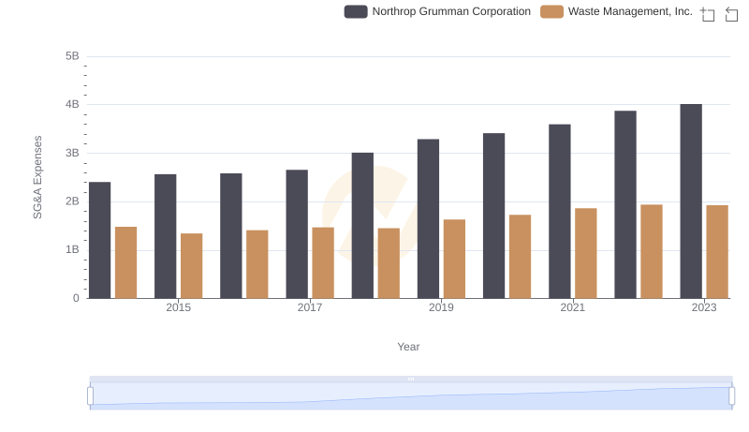749x432 pixels.
Task: Click Northrop Grumman dark legend swatch
Action: [356, 11]
